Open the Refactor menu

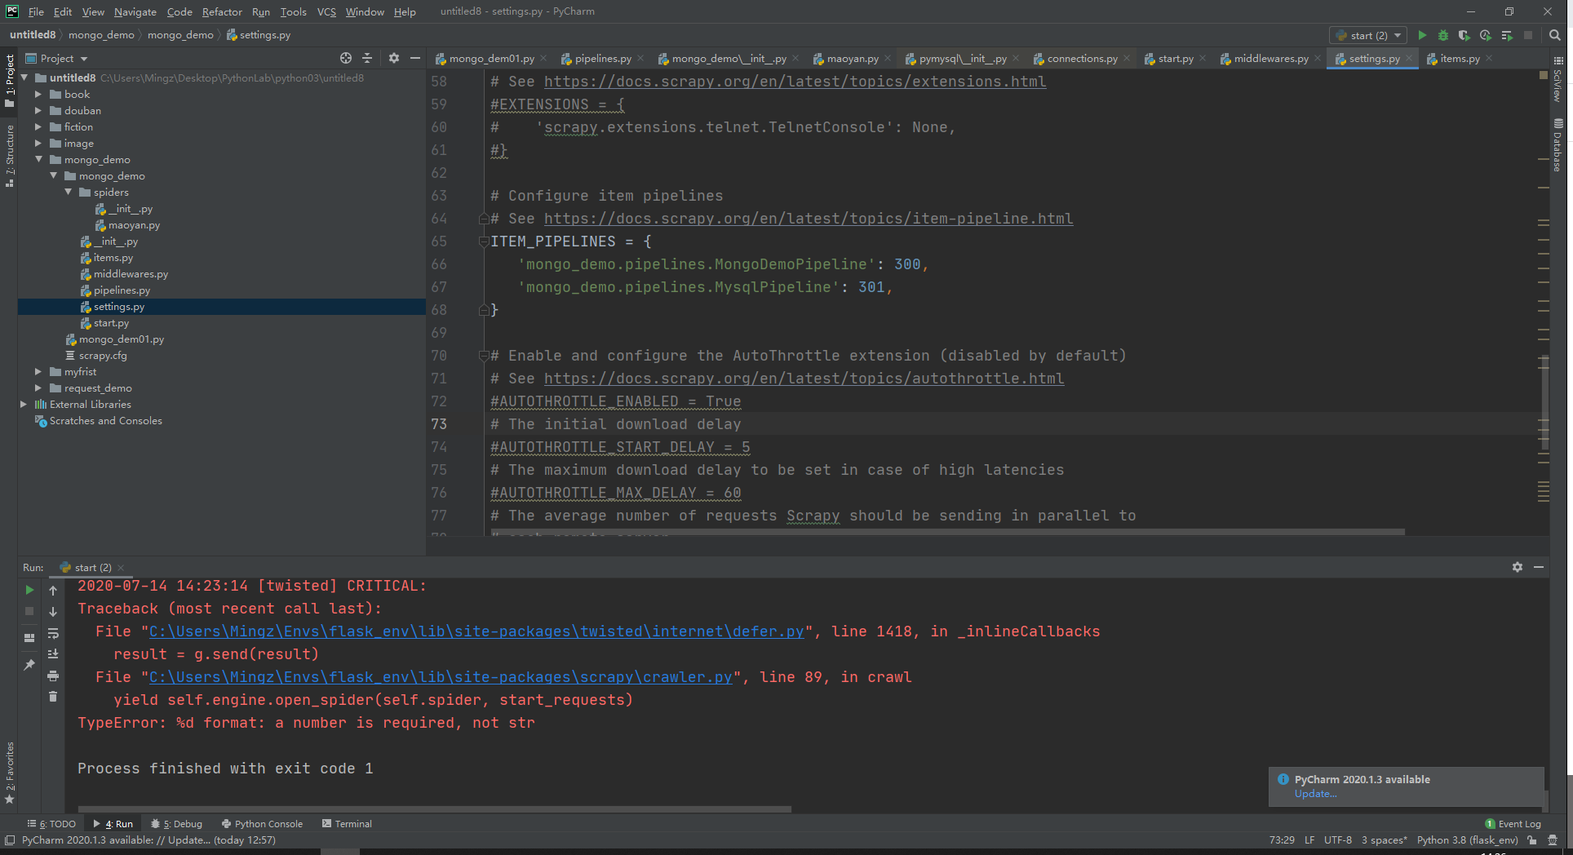(x=222, y=11)
